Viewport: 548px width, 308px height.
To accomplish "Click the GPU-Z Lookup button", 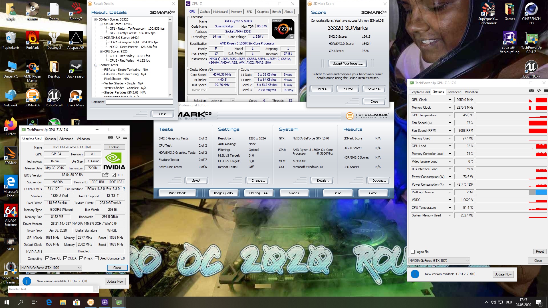I will [114, 147].
